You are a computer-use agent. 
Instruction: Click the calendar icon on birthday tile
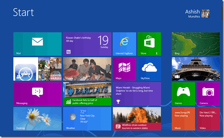[68, 52]
